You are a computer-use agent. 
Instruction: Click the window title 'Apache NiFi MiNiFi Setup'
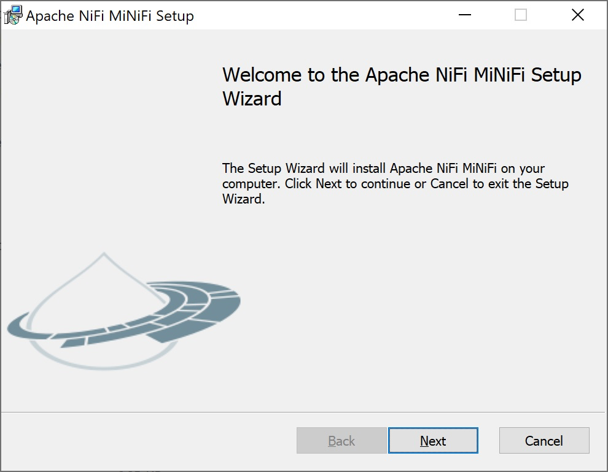point(110,16)
